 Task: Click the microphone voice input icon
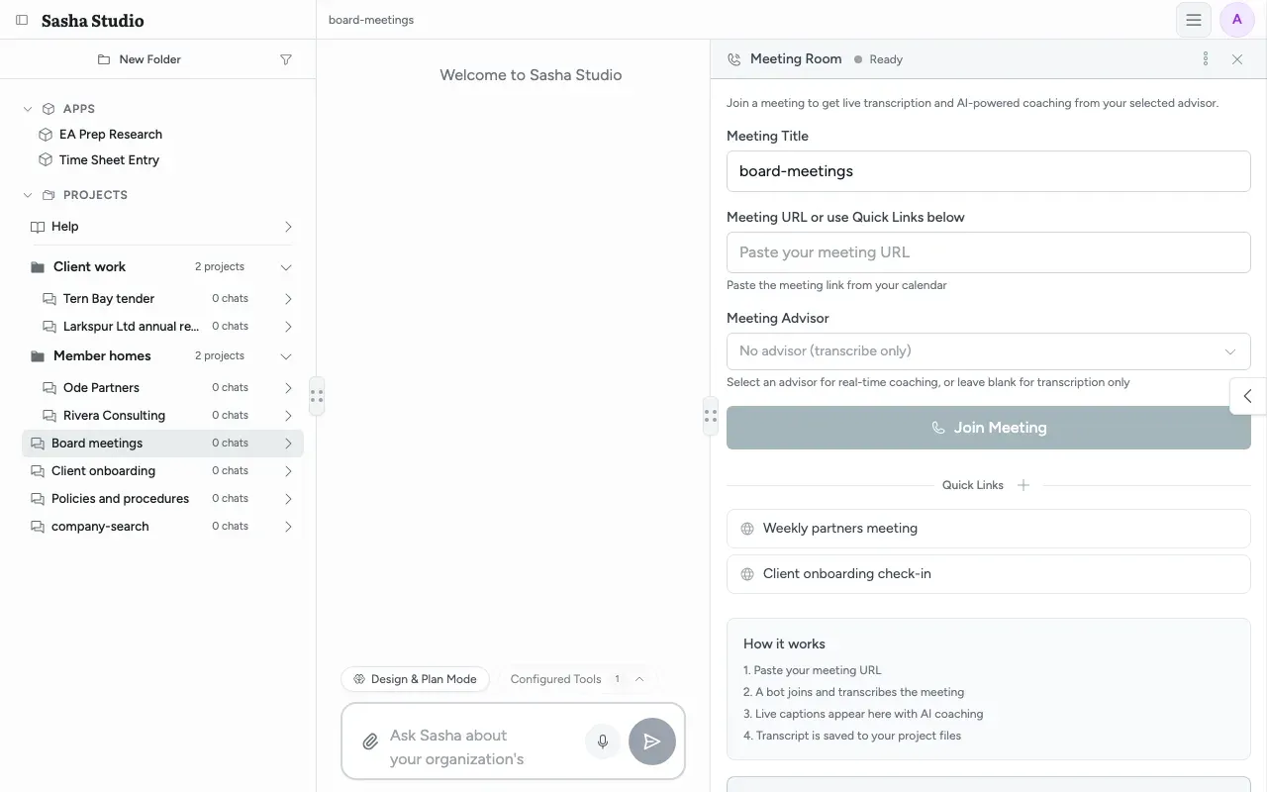point(602,742)
